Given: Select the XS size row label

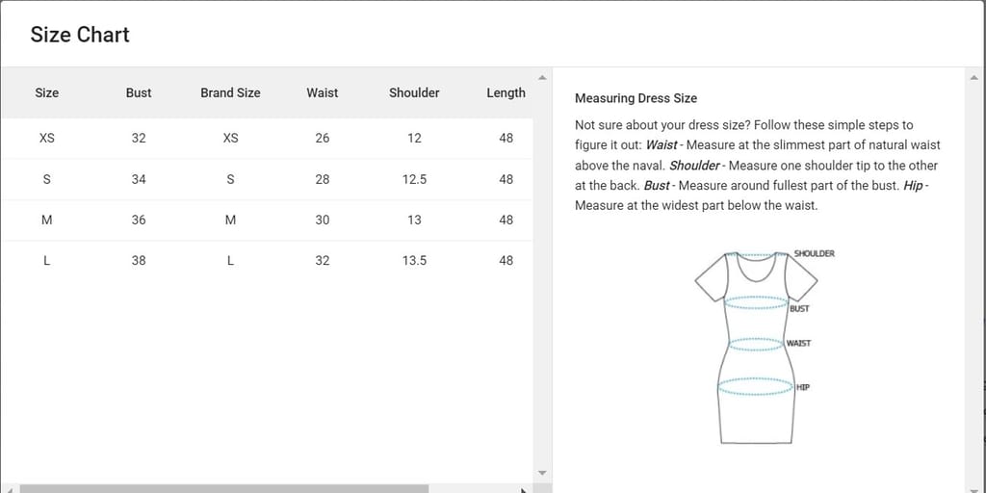Looking at the screenshot, I should coord(46,138).
